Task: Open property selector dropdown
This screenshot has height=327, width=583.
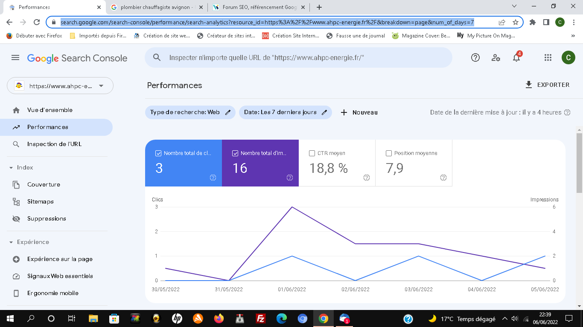Action: click(60, 86)
